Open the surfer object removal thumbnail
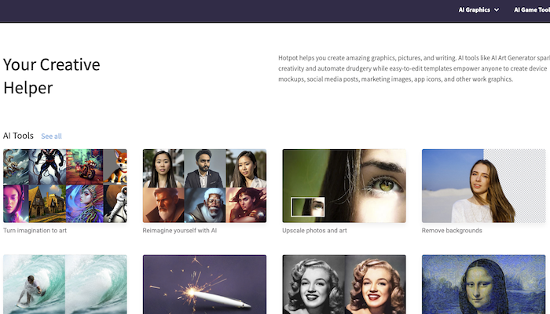This screenshot has height=314, width=550. (x=65, y=284)
